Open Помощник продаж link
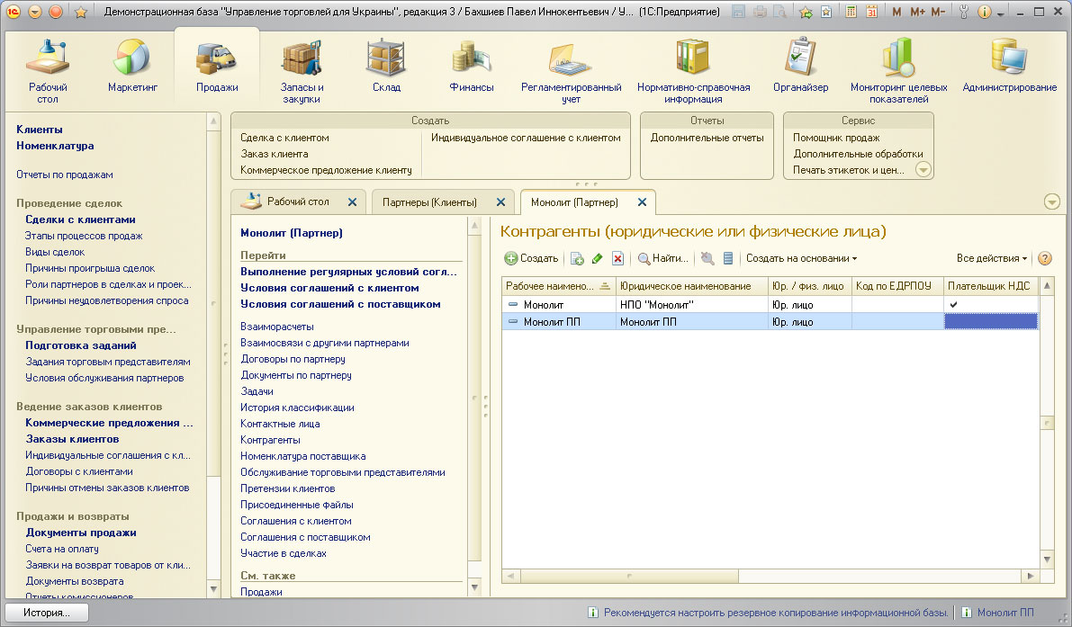 [x=836, y=138]
